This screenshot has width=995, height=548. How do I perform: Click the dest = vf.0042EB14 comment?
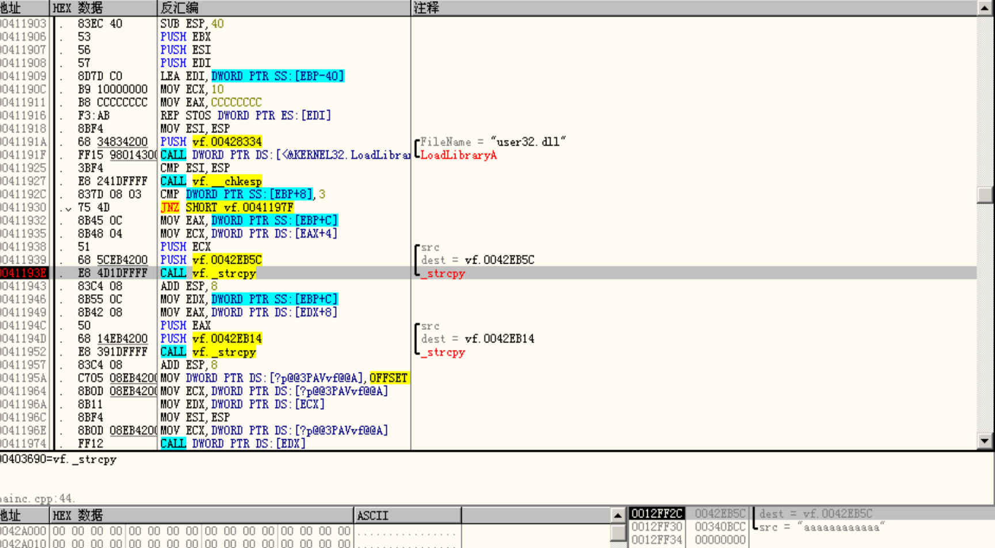[477, 339]
